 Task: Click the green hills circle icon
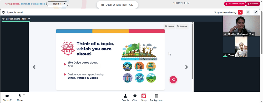(x=151, y=78)
